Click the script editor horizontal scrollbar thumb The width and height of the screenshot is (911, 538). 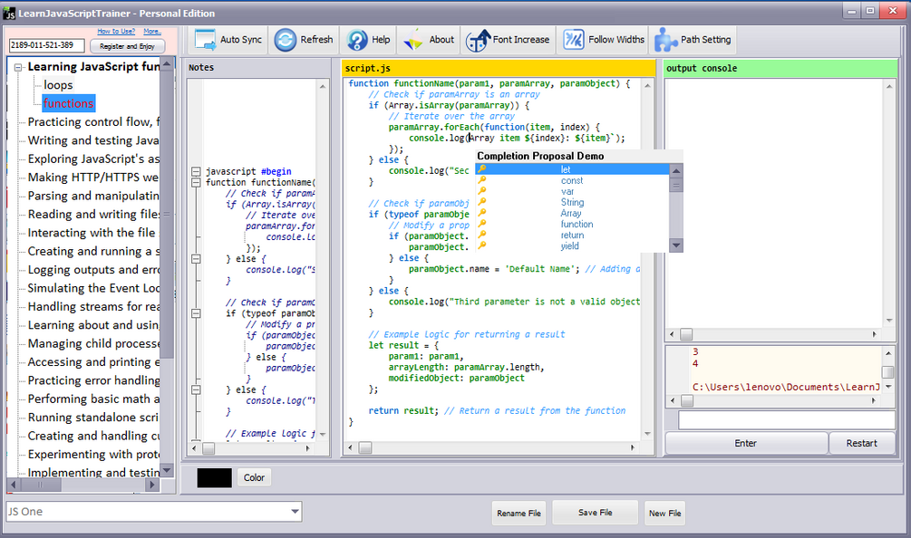click(365, 447)
